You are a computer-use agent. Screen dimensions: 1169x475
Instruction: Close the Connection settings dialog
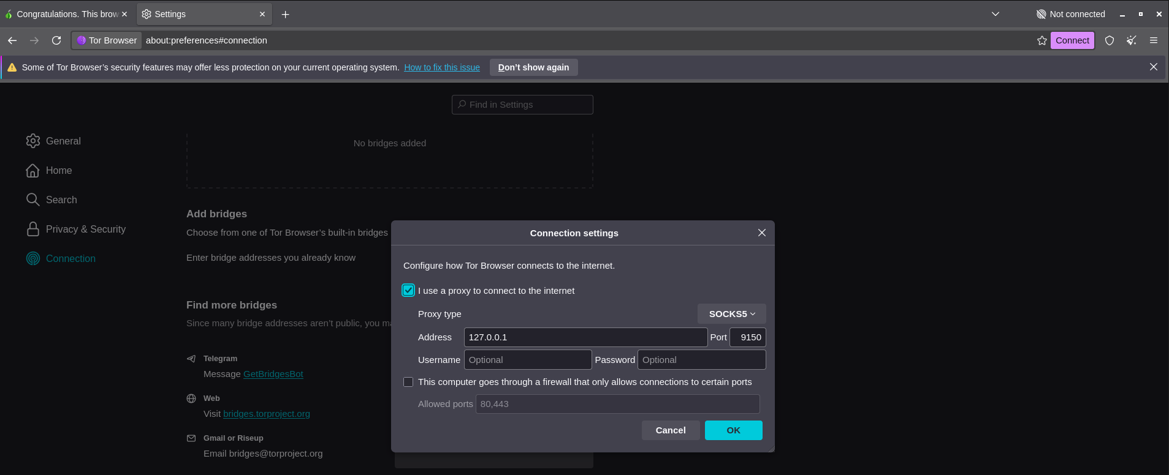click(x=762, y=233)
